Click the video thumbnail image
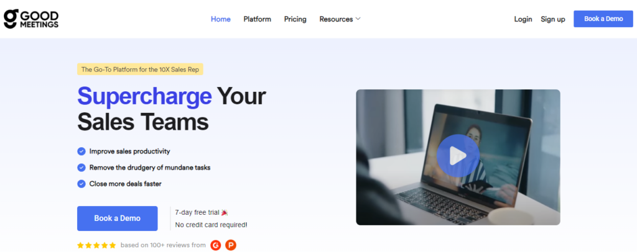Viewport: 637px width, 252px height. point(458,157)
